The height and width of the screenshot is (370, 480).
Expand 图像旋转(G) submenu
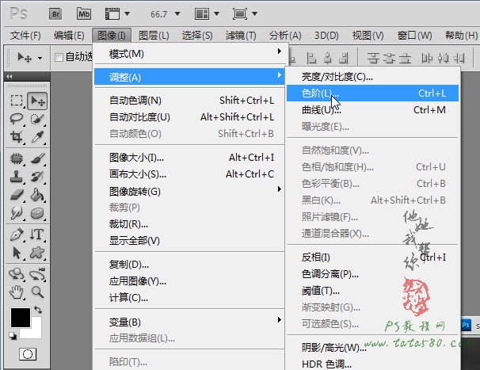click(189, 192)
